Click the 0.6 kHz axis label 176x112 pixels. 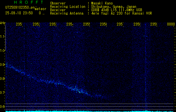click(x=3, y=106)
